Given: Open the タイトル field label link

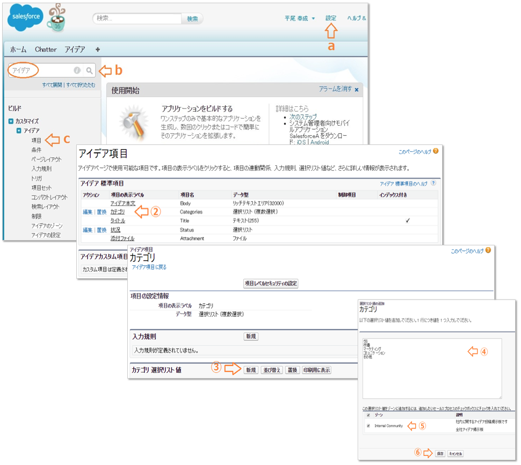Looking at the screenshot, I should pyautogui.click(x=117, y=221).
